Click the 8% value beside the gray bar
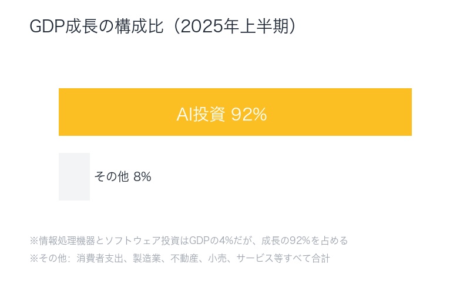The image size is (470, 294). [x=142, y=176]
